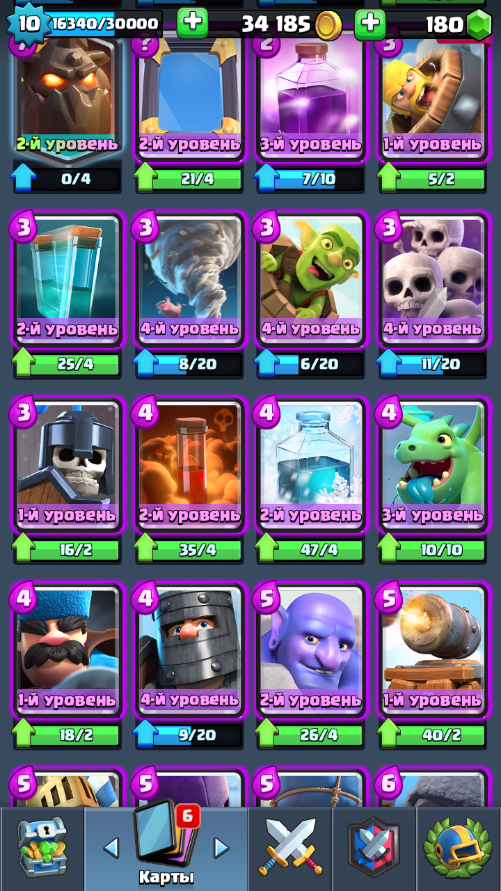Select the Goblin Barrel card
The width and height of the screenshot is (501, 891).
311,280
